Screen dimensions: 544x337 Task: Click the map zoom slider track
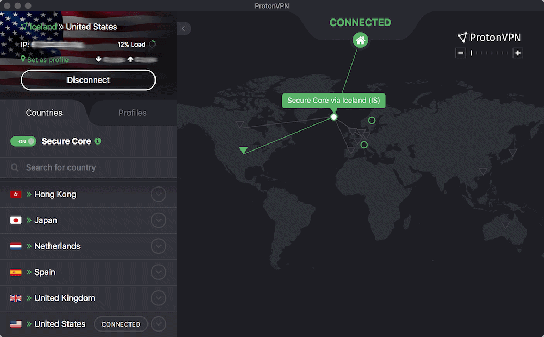pyautogui.click(x=490, y=53)
